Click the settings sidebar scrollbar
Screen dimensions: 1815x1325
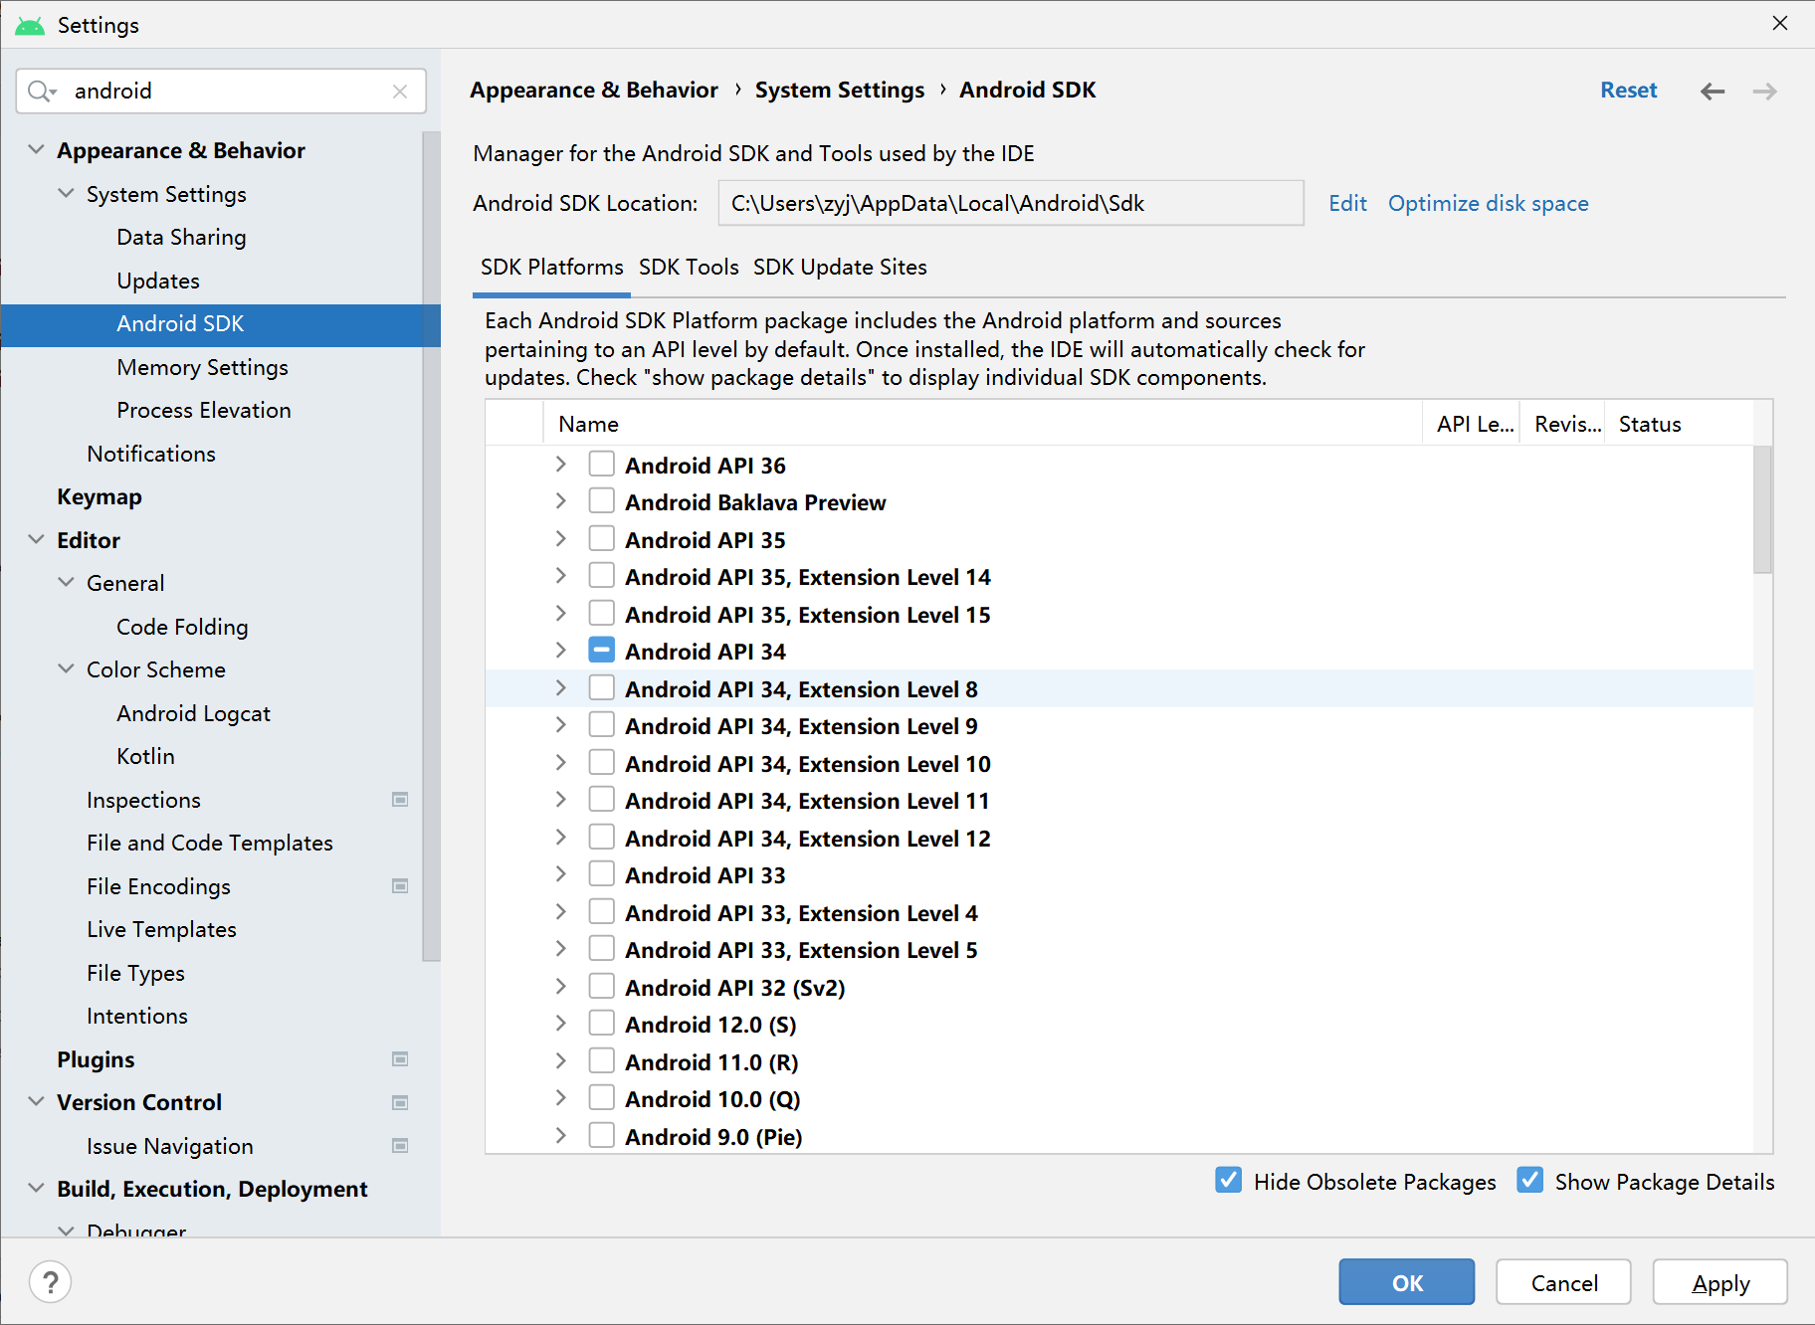coord(431,545)
